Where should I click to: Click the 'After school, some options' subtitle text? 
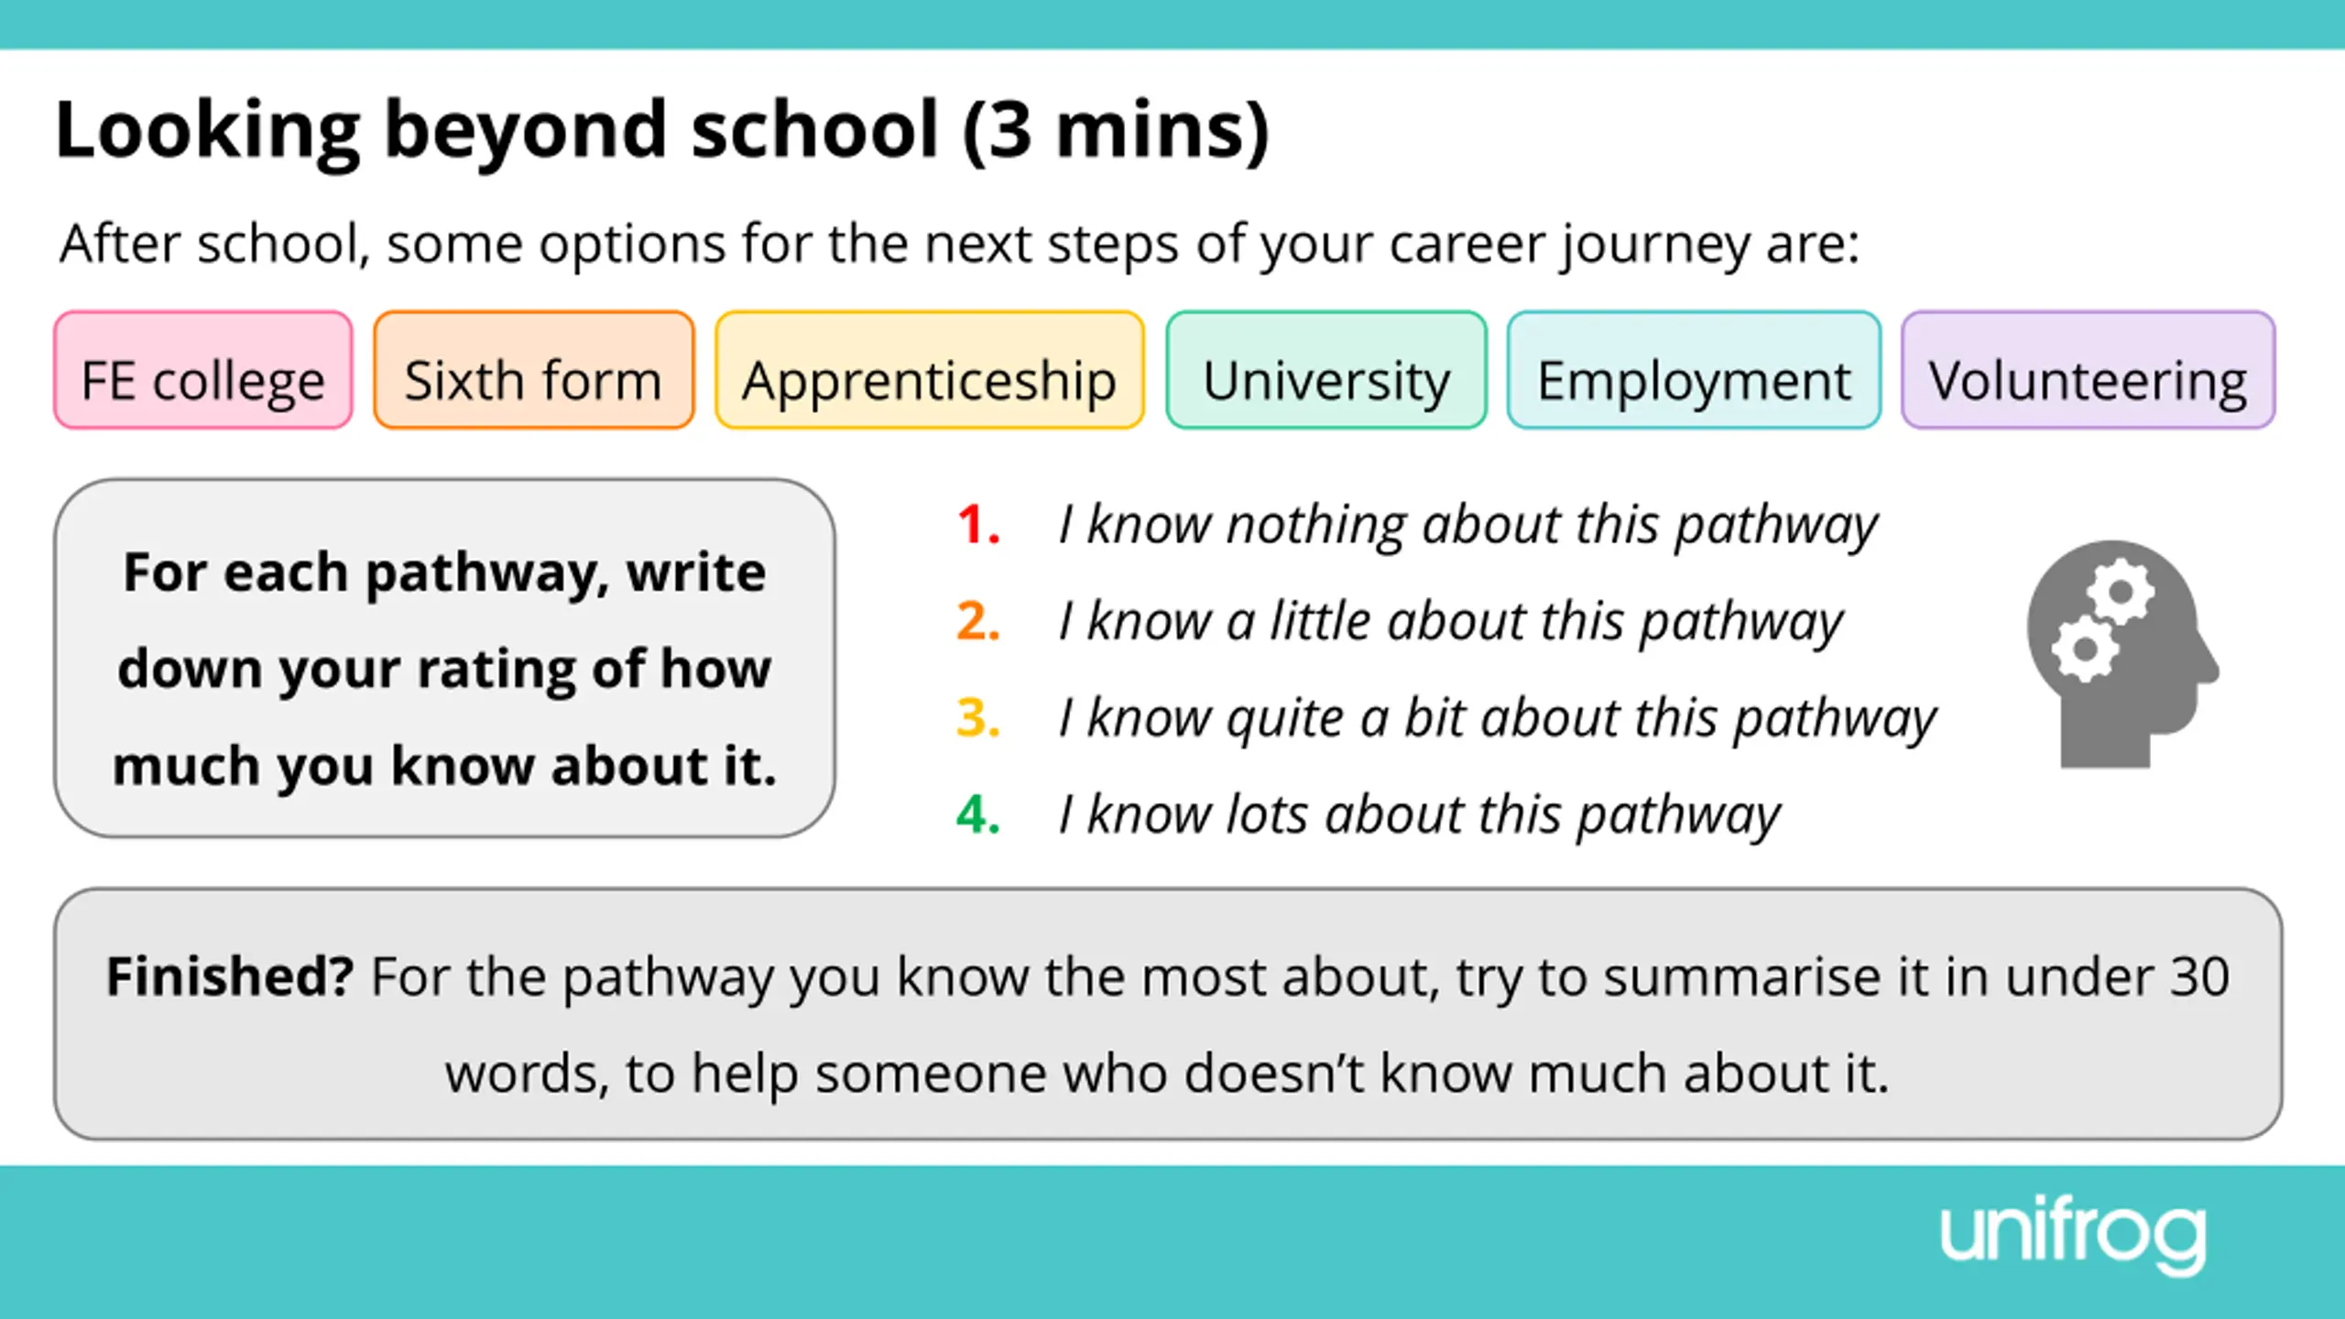tap(960, 245)
